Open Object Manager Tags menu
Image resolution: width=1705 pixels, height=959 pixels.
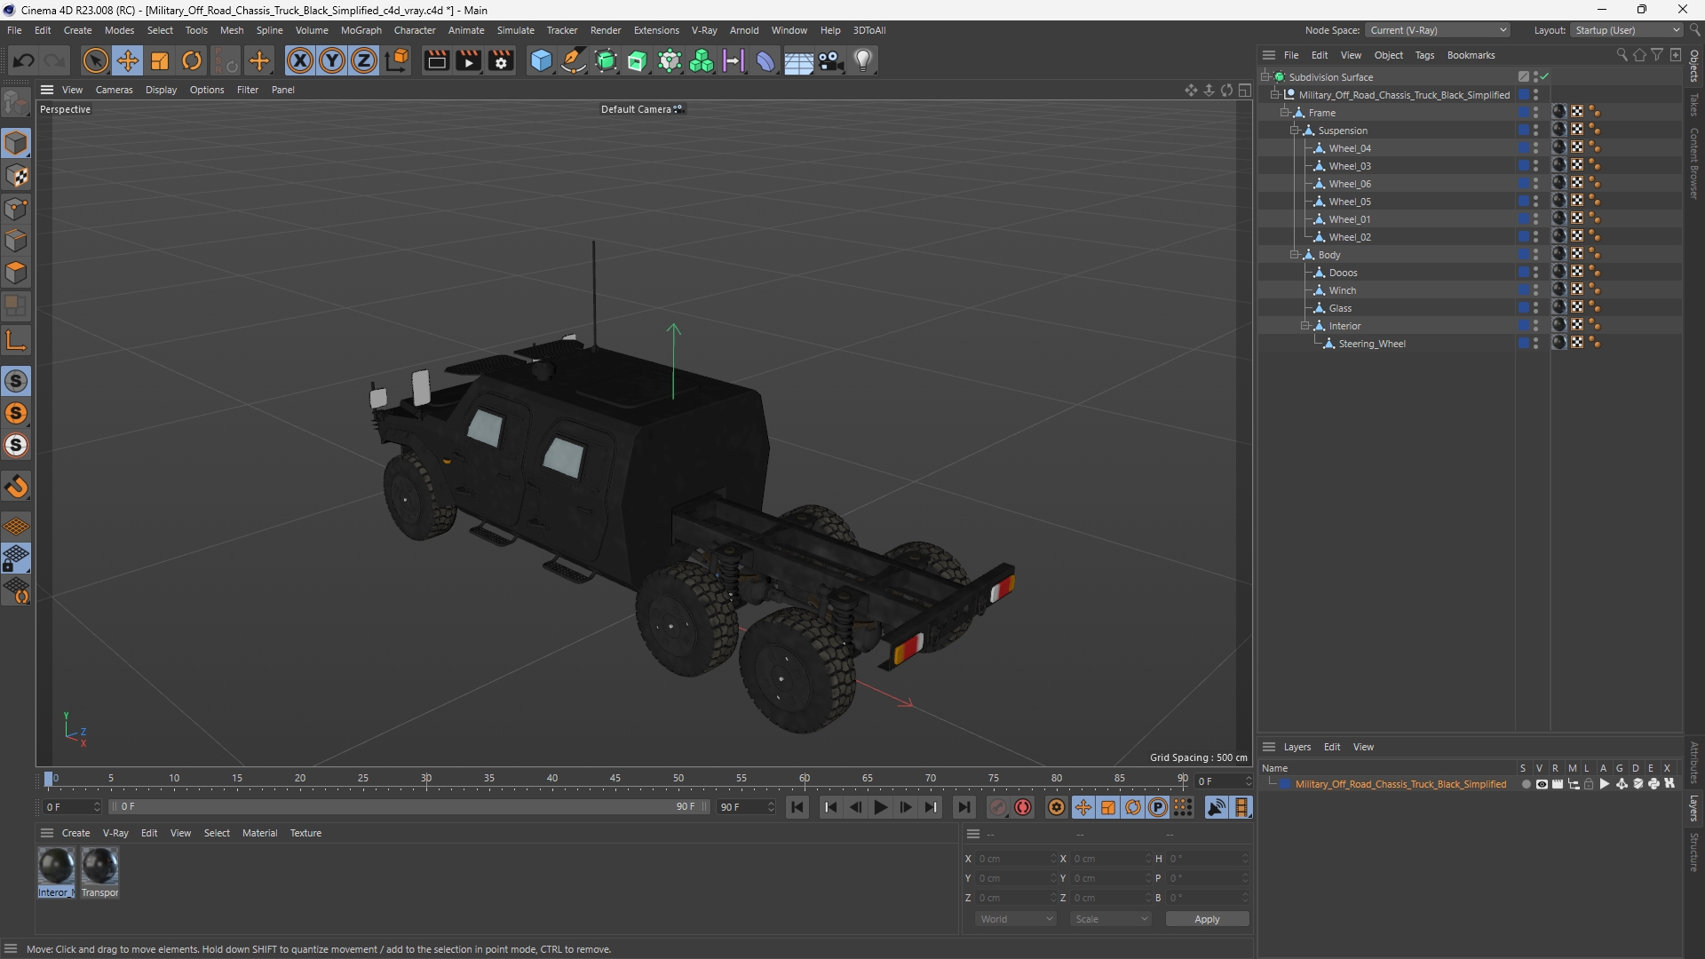[x=1424, y=55]
